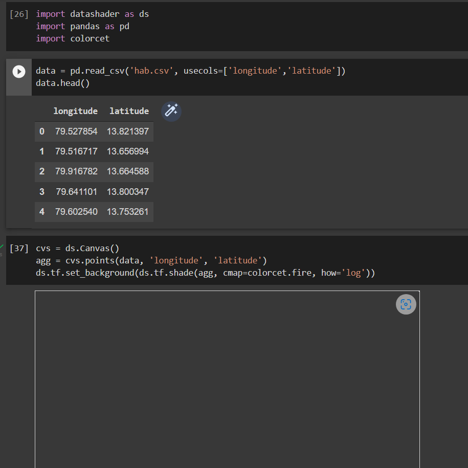
Task: Click the longitude value 79.916782
Action: pos(76,171)
